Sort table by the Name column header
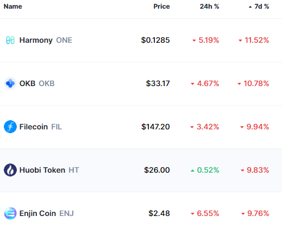Screen dimensions: 282x229 (x=13, y=6)
